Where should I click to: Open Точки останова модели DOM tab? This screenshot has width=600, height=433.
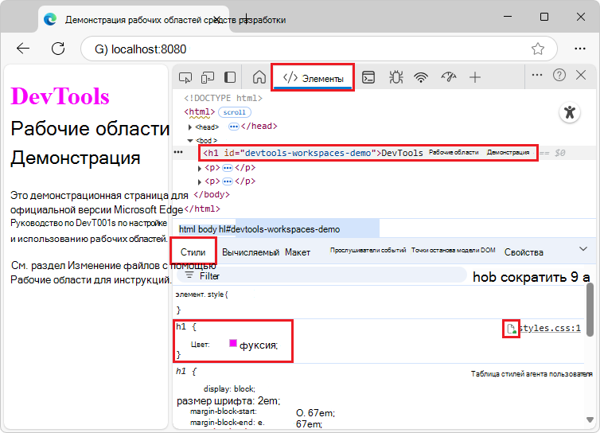click(453, 250)
